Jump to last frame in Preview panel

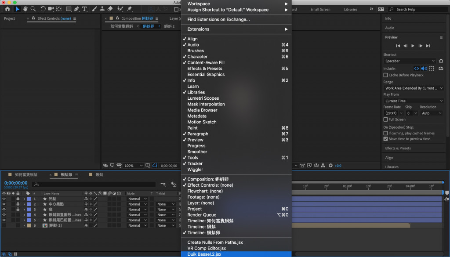[x=428, y=46]
